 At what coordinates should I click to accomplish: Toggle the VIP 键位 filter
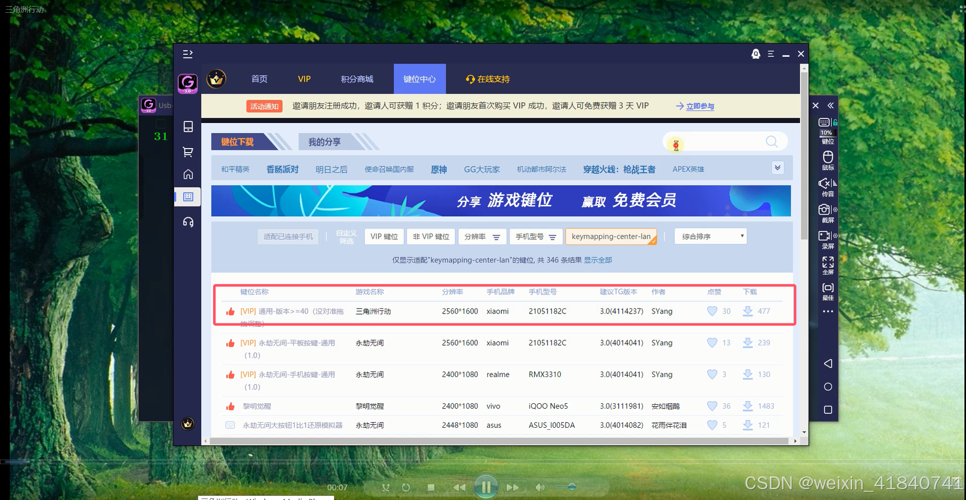point(384,236)
